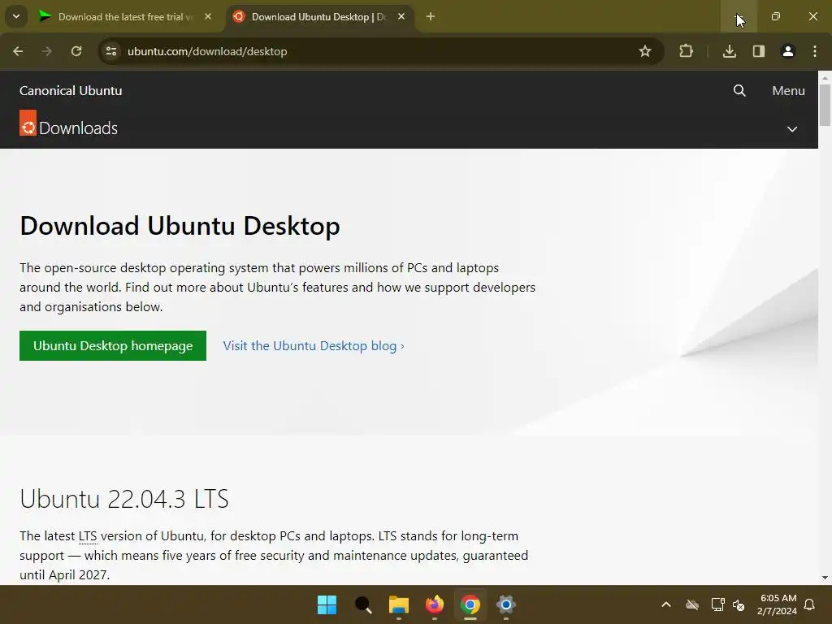832x624 pixels.
Task: Select Chrome in the taskbar
Action: pyautogui.click(x=470, y=604)
